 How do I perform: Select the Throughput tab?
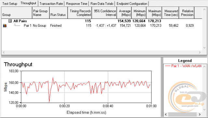(28, 3)
